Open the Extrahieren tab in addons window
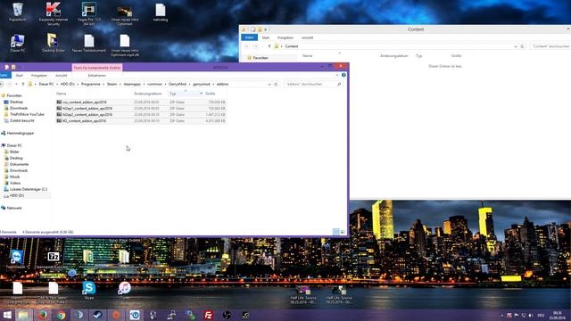 pos(97,75)
